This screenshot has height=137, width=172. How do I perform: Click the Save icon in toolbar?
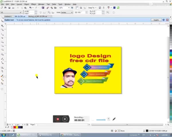[9, 8]
